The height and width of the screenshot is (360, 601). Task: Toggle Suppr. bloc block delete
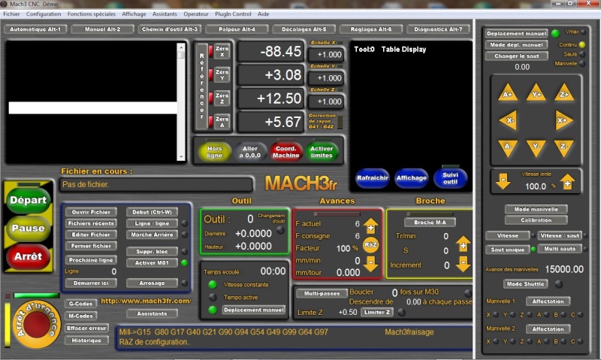[x=153, y=252]
